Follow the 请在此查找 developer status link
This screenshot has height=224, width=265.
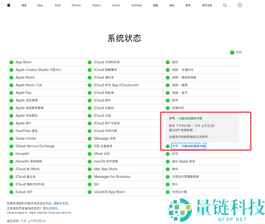click(x=50, y=209)
